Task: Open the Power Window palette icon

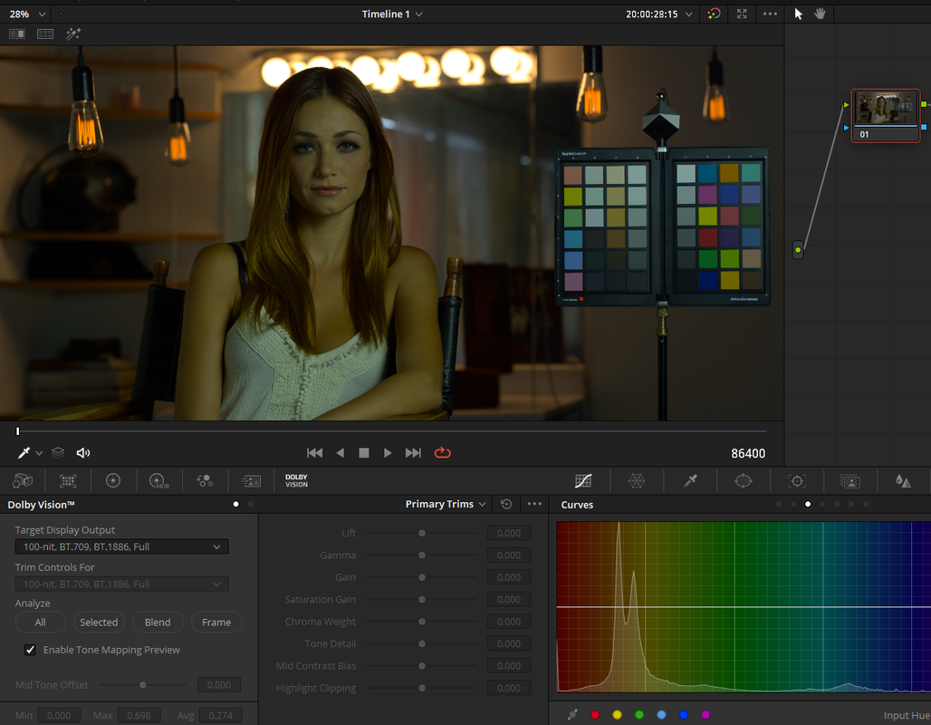Action: 744,480
